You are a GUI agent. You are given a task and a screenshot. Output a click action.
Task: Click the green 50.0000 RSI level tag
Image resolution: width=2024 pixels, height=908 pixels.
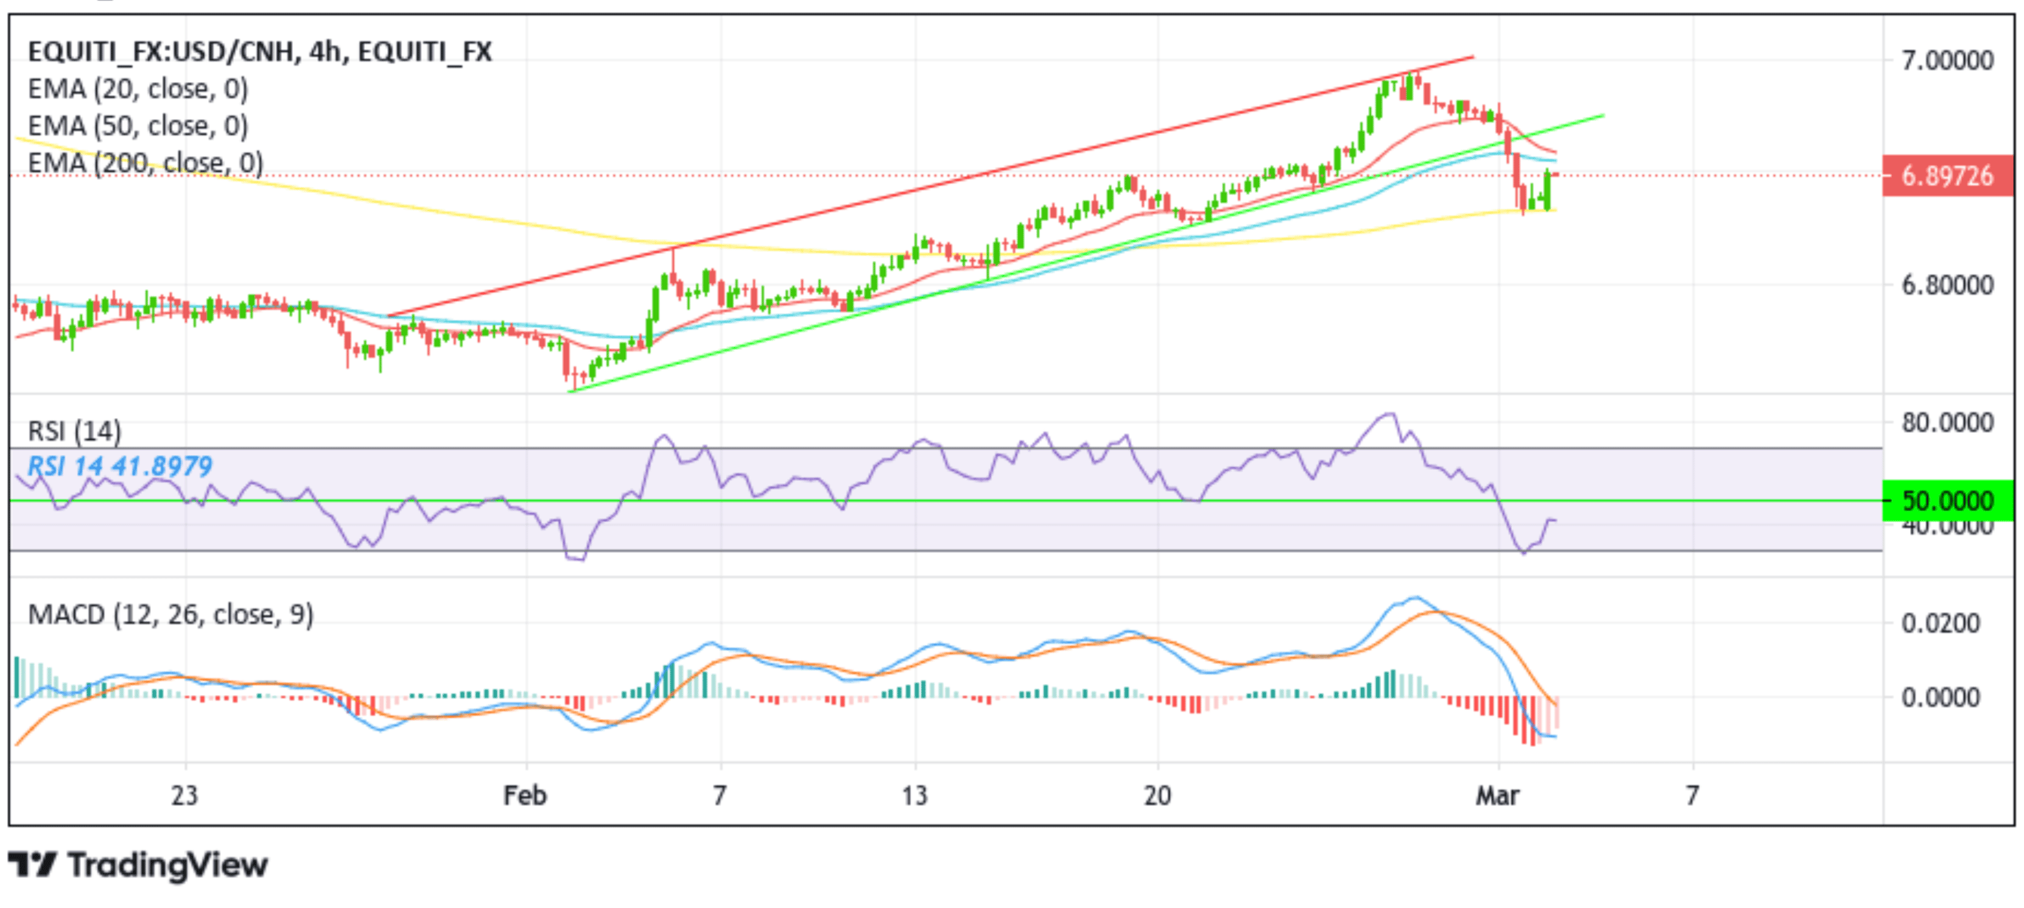1948,500
